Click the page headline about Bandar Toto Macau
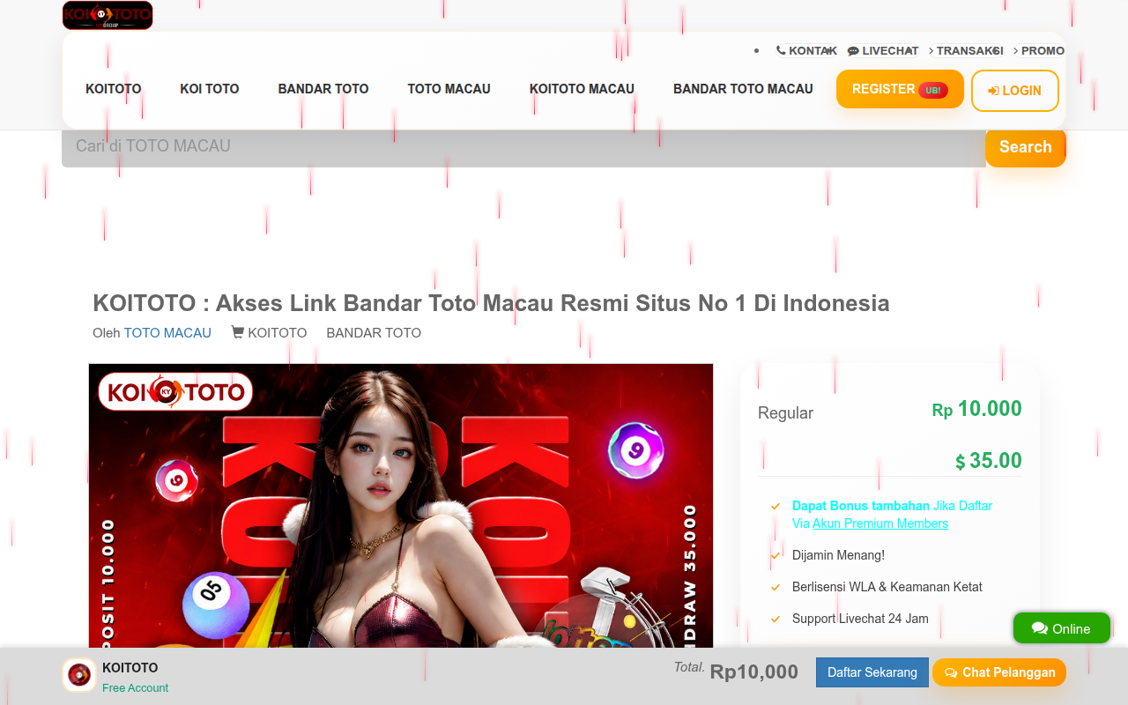Screen dimensions: 1128x705 coord(491,303)
